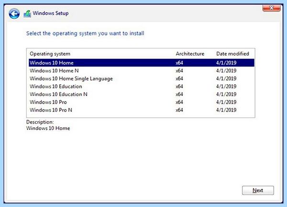
Task: Click the Operating system column header
Action: coord(50,54)
